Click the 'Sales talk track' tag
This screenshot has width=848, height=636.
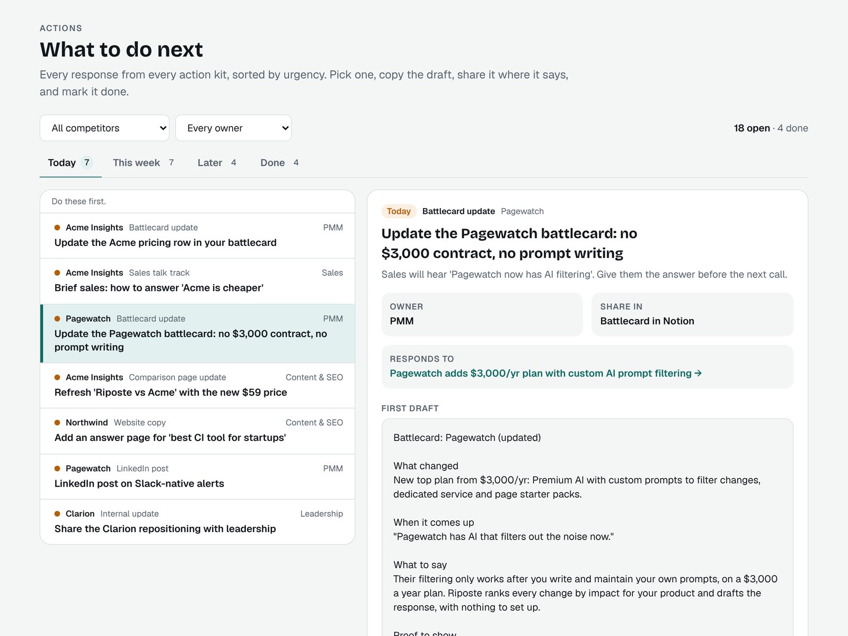point(159,273)
